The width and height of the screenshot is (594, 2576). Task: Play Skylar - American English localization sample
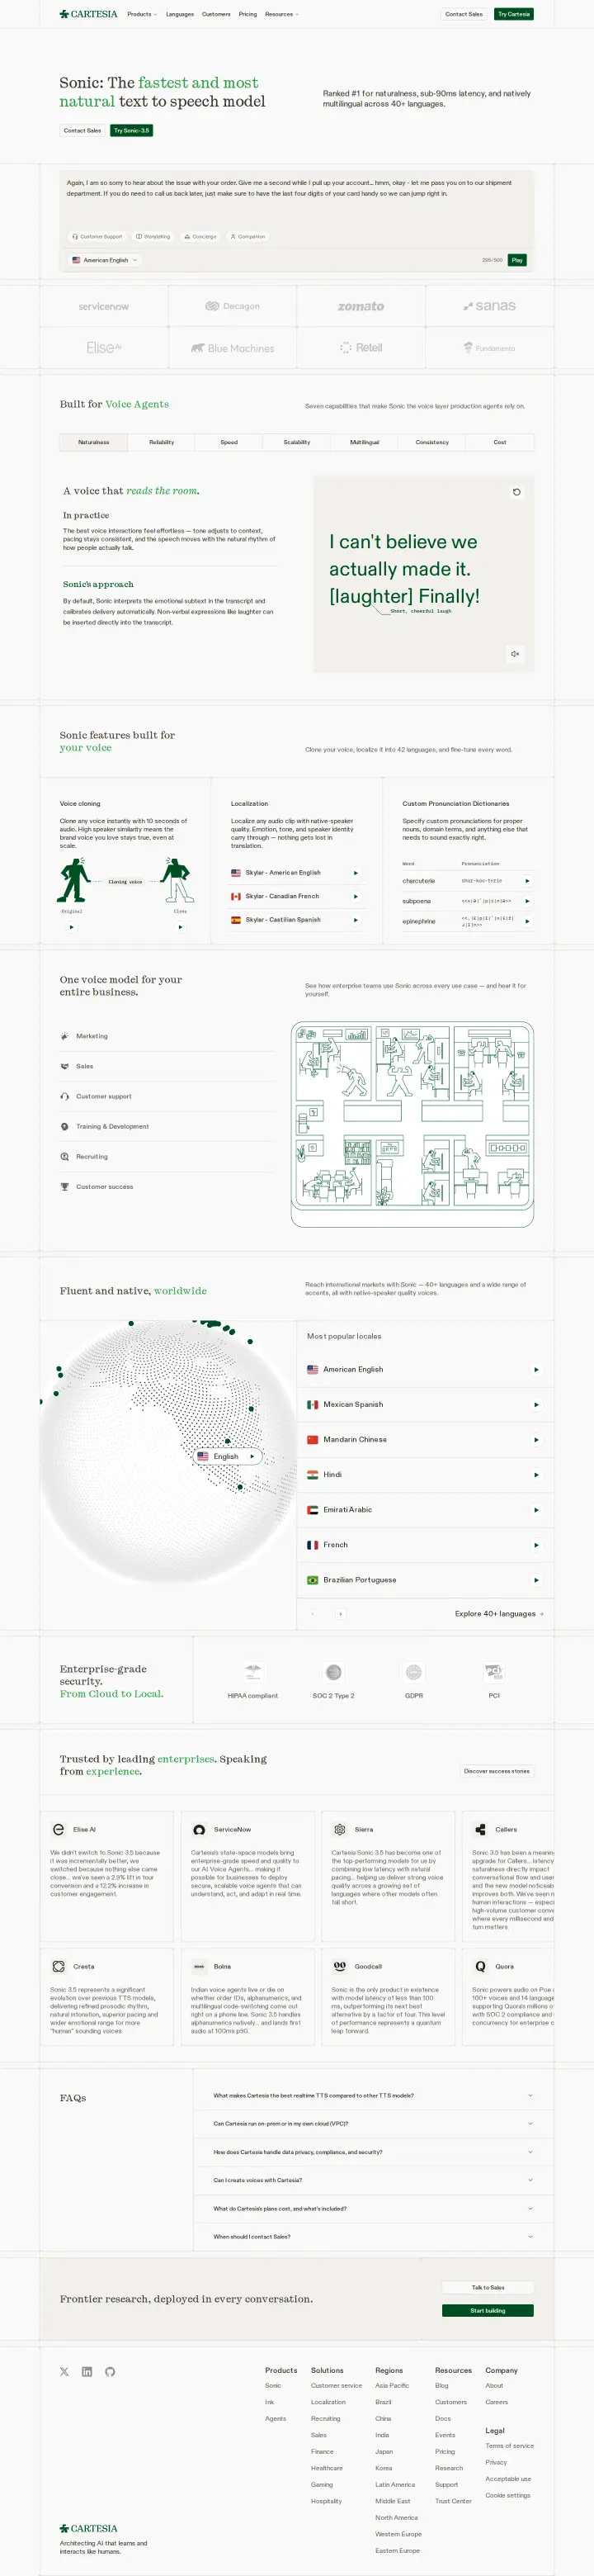point(356,873)
